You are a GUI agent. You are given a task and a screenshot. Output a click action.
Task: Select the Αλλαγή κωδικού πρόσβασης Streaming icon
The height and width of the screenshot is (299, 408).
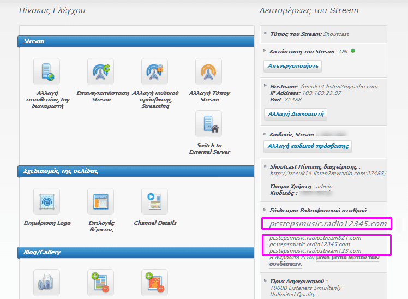(x=155, y=72)
